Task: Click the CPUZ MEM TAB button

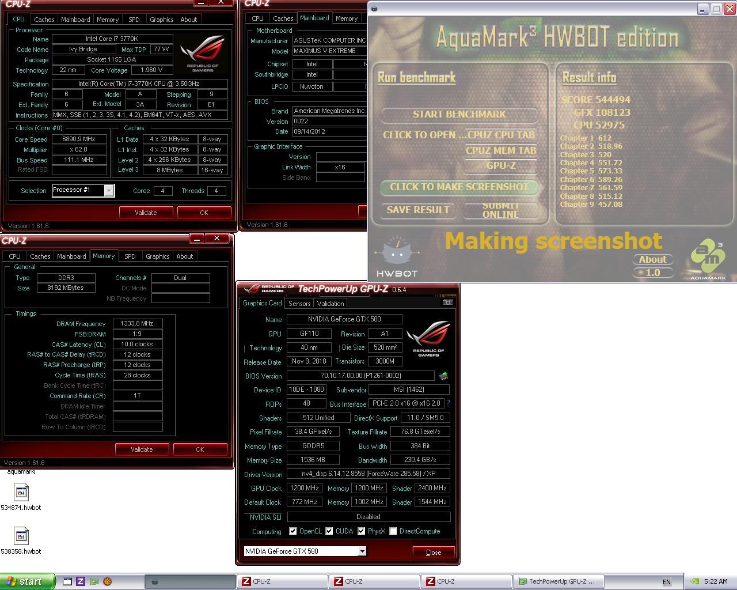Action: tap(501, 150)
